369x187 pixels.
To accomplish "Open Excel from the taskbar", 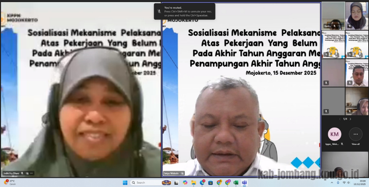I will click(x=236, y=183).
